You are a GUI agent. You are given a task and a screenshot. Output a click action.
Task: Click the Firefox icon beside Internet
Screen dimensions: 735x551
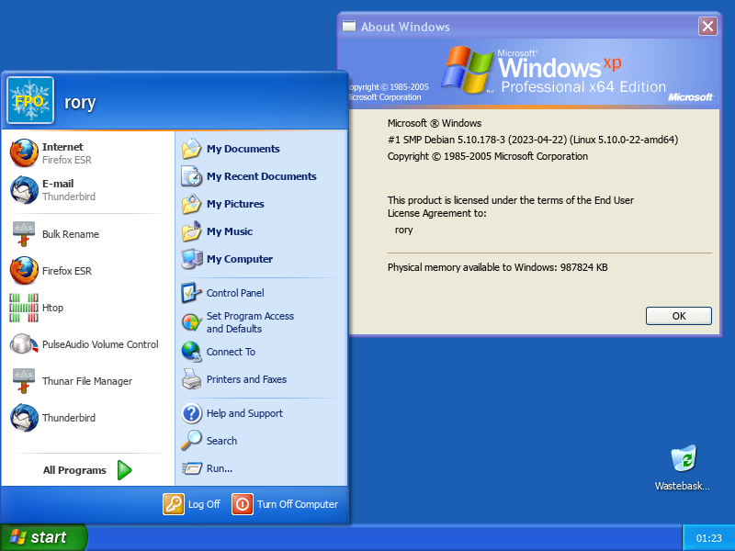tap(24, 153)
